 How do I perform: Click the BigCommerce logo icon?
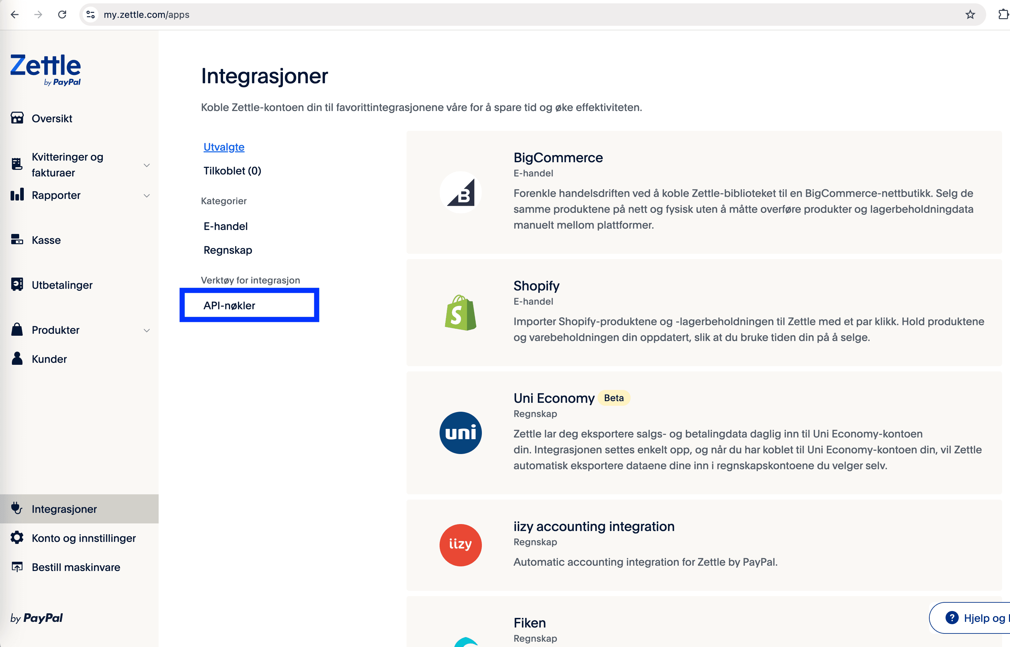(460, 192)
